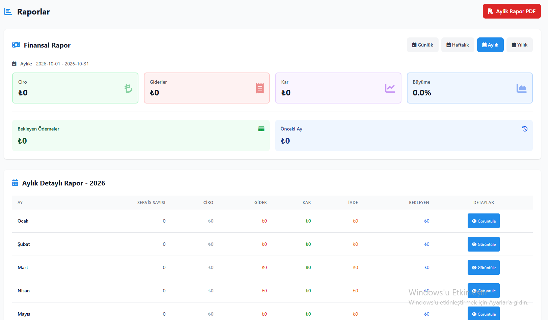Click the DETAYLAR column header

click(484, 203)
